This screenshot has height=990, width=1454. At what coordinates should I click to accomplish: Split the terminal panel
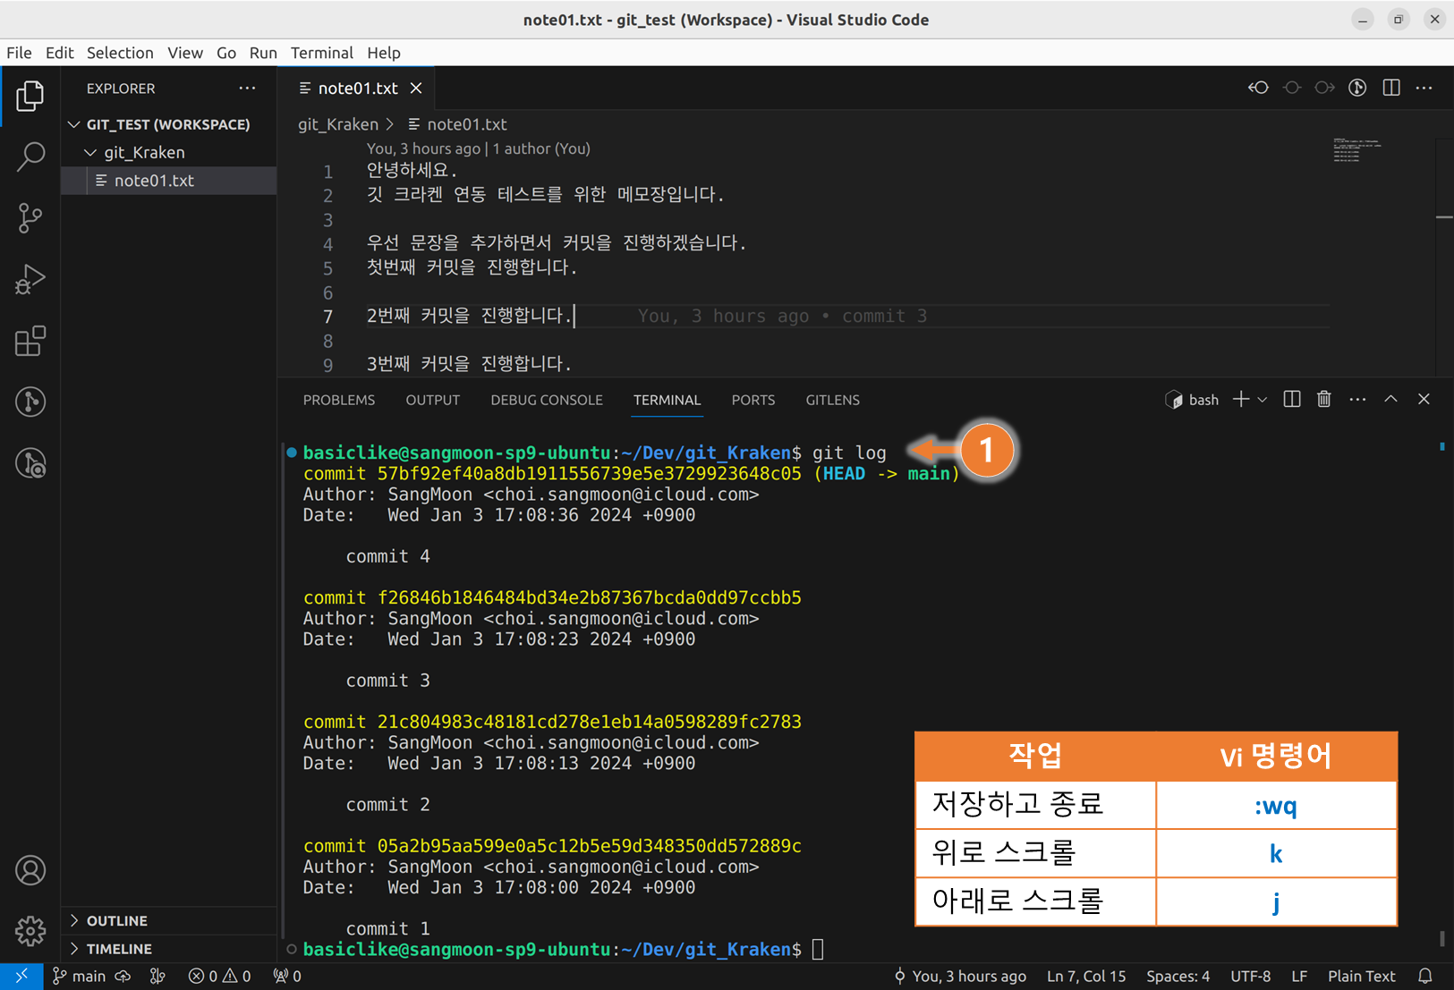[1292, 400]
